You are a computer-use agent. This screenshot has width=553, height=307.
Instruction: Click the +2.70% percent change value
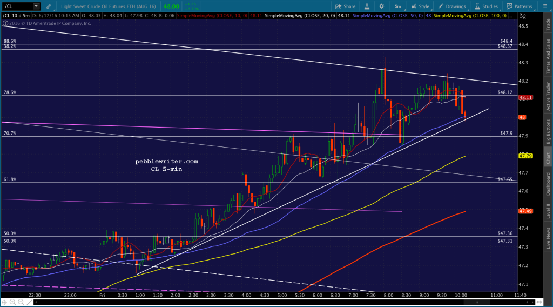pyautogui.click(x=192, y=9)
